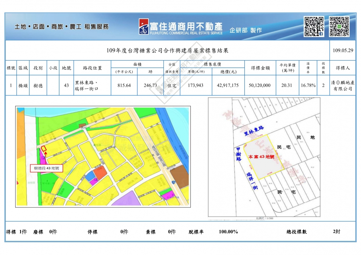Click the '廢標' label in the summary row
This screenshot has height=255, width=361.
tap(38, 232)
